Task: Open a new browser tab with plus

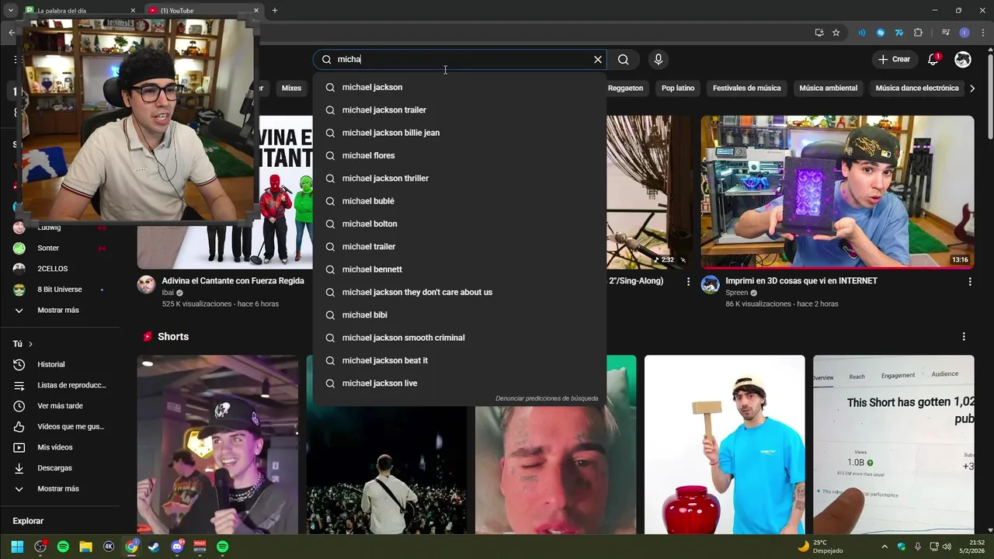Action: tap(275, 10)
